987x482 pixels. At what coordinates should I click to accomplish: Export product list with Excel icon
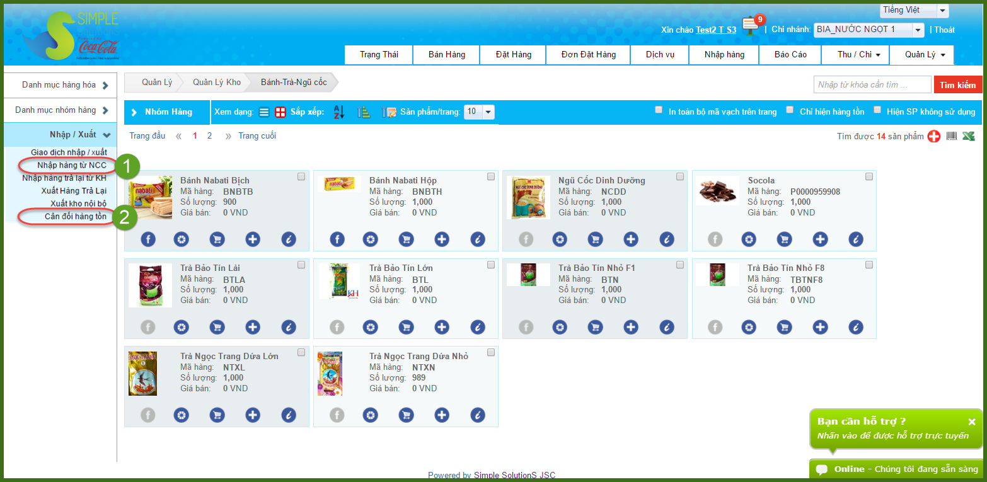[x=969, y=136]
